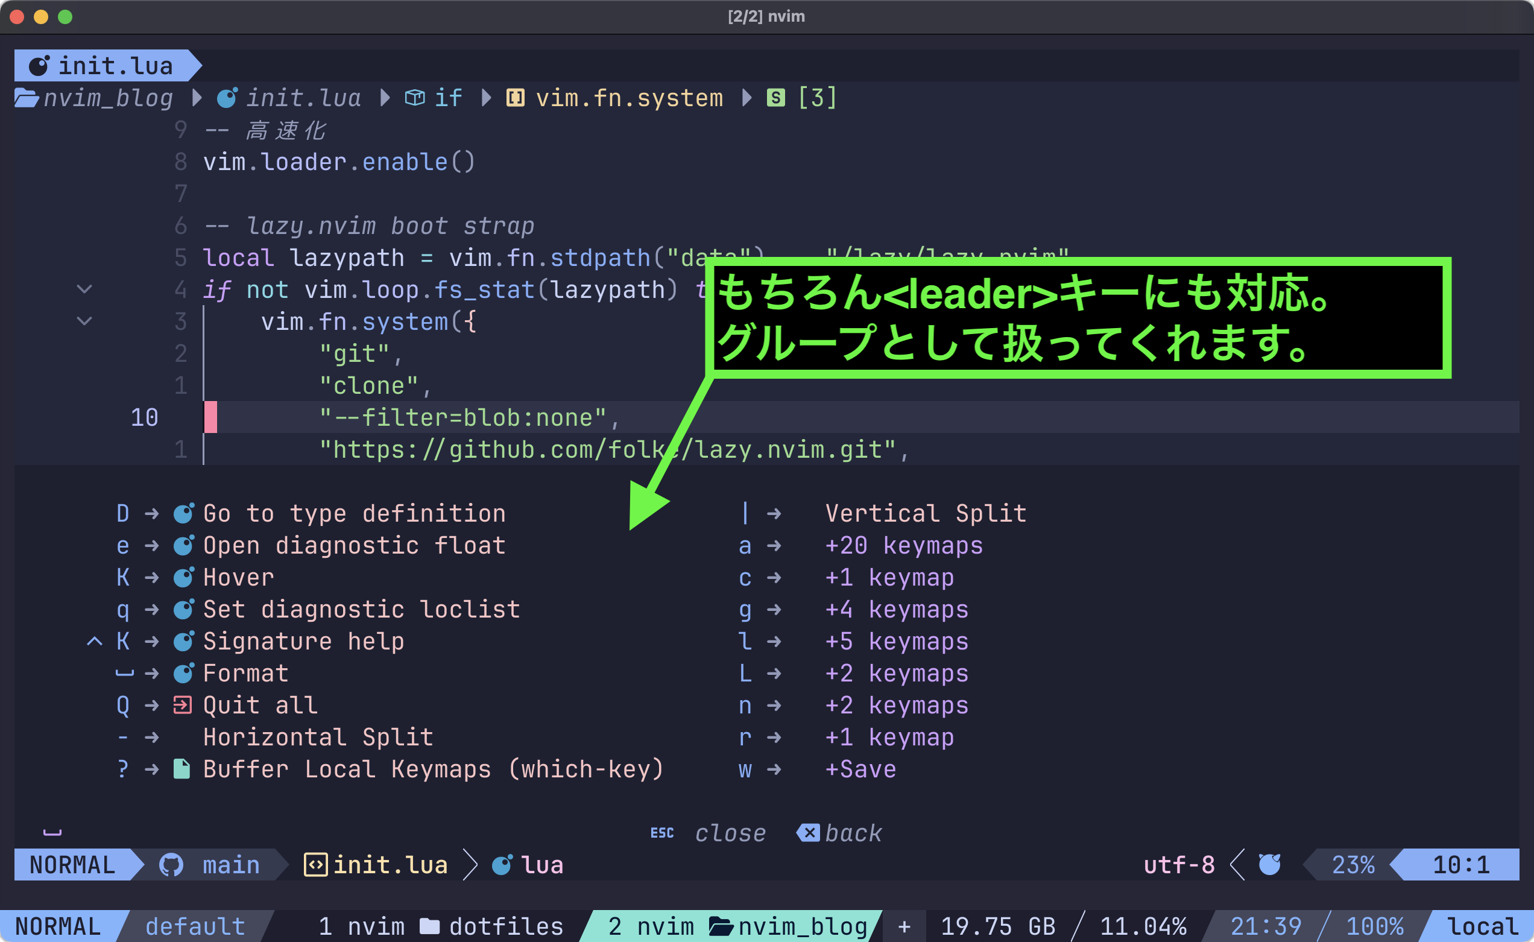
Task: Switch to the 1 nvim dotfiles tab
Action: pos(440,926)
